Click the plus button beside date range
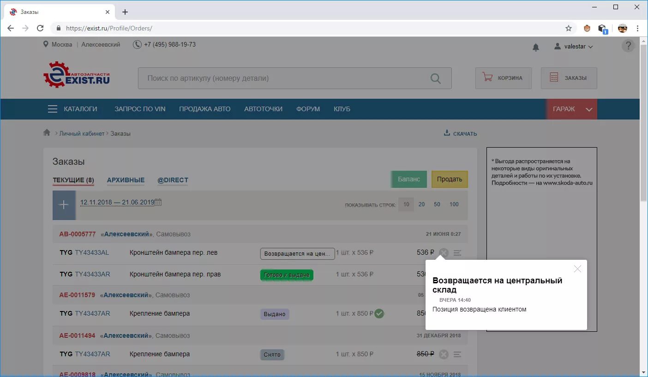The image size is (648, 377). pos(64,205)
